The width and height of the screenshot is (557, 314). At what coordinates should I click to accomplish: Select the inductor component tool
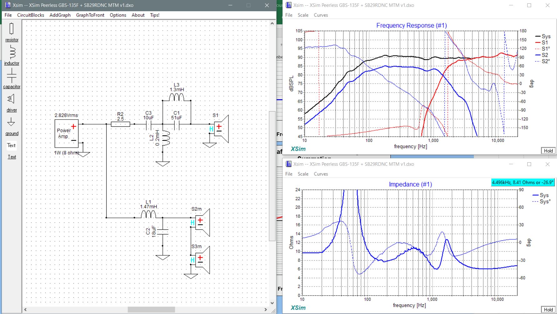(12, 52)
